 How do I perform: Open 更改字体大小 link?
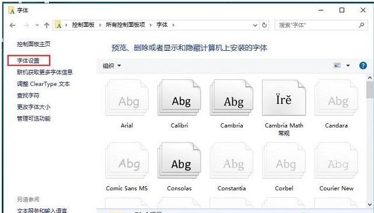tap(34, 107)
